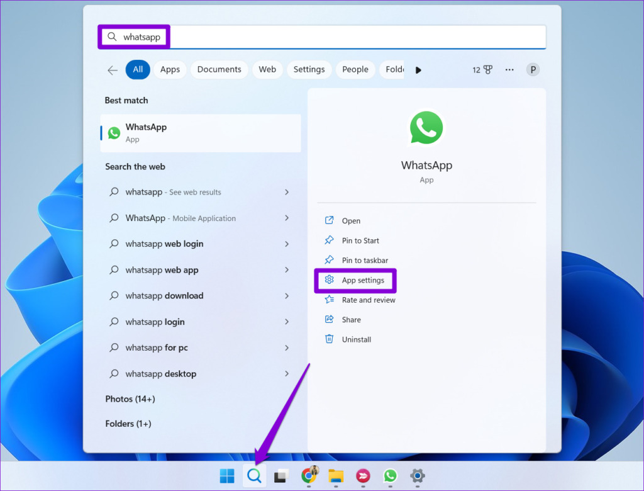
Task: Click the Pin to Start pushpin icon
Action: coord(328,240)
